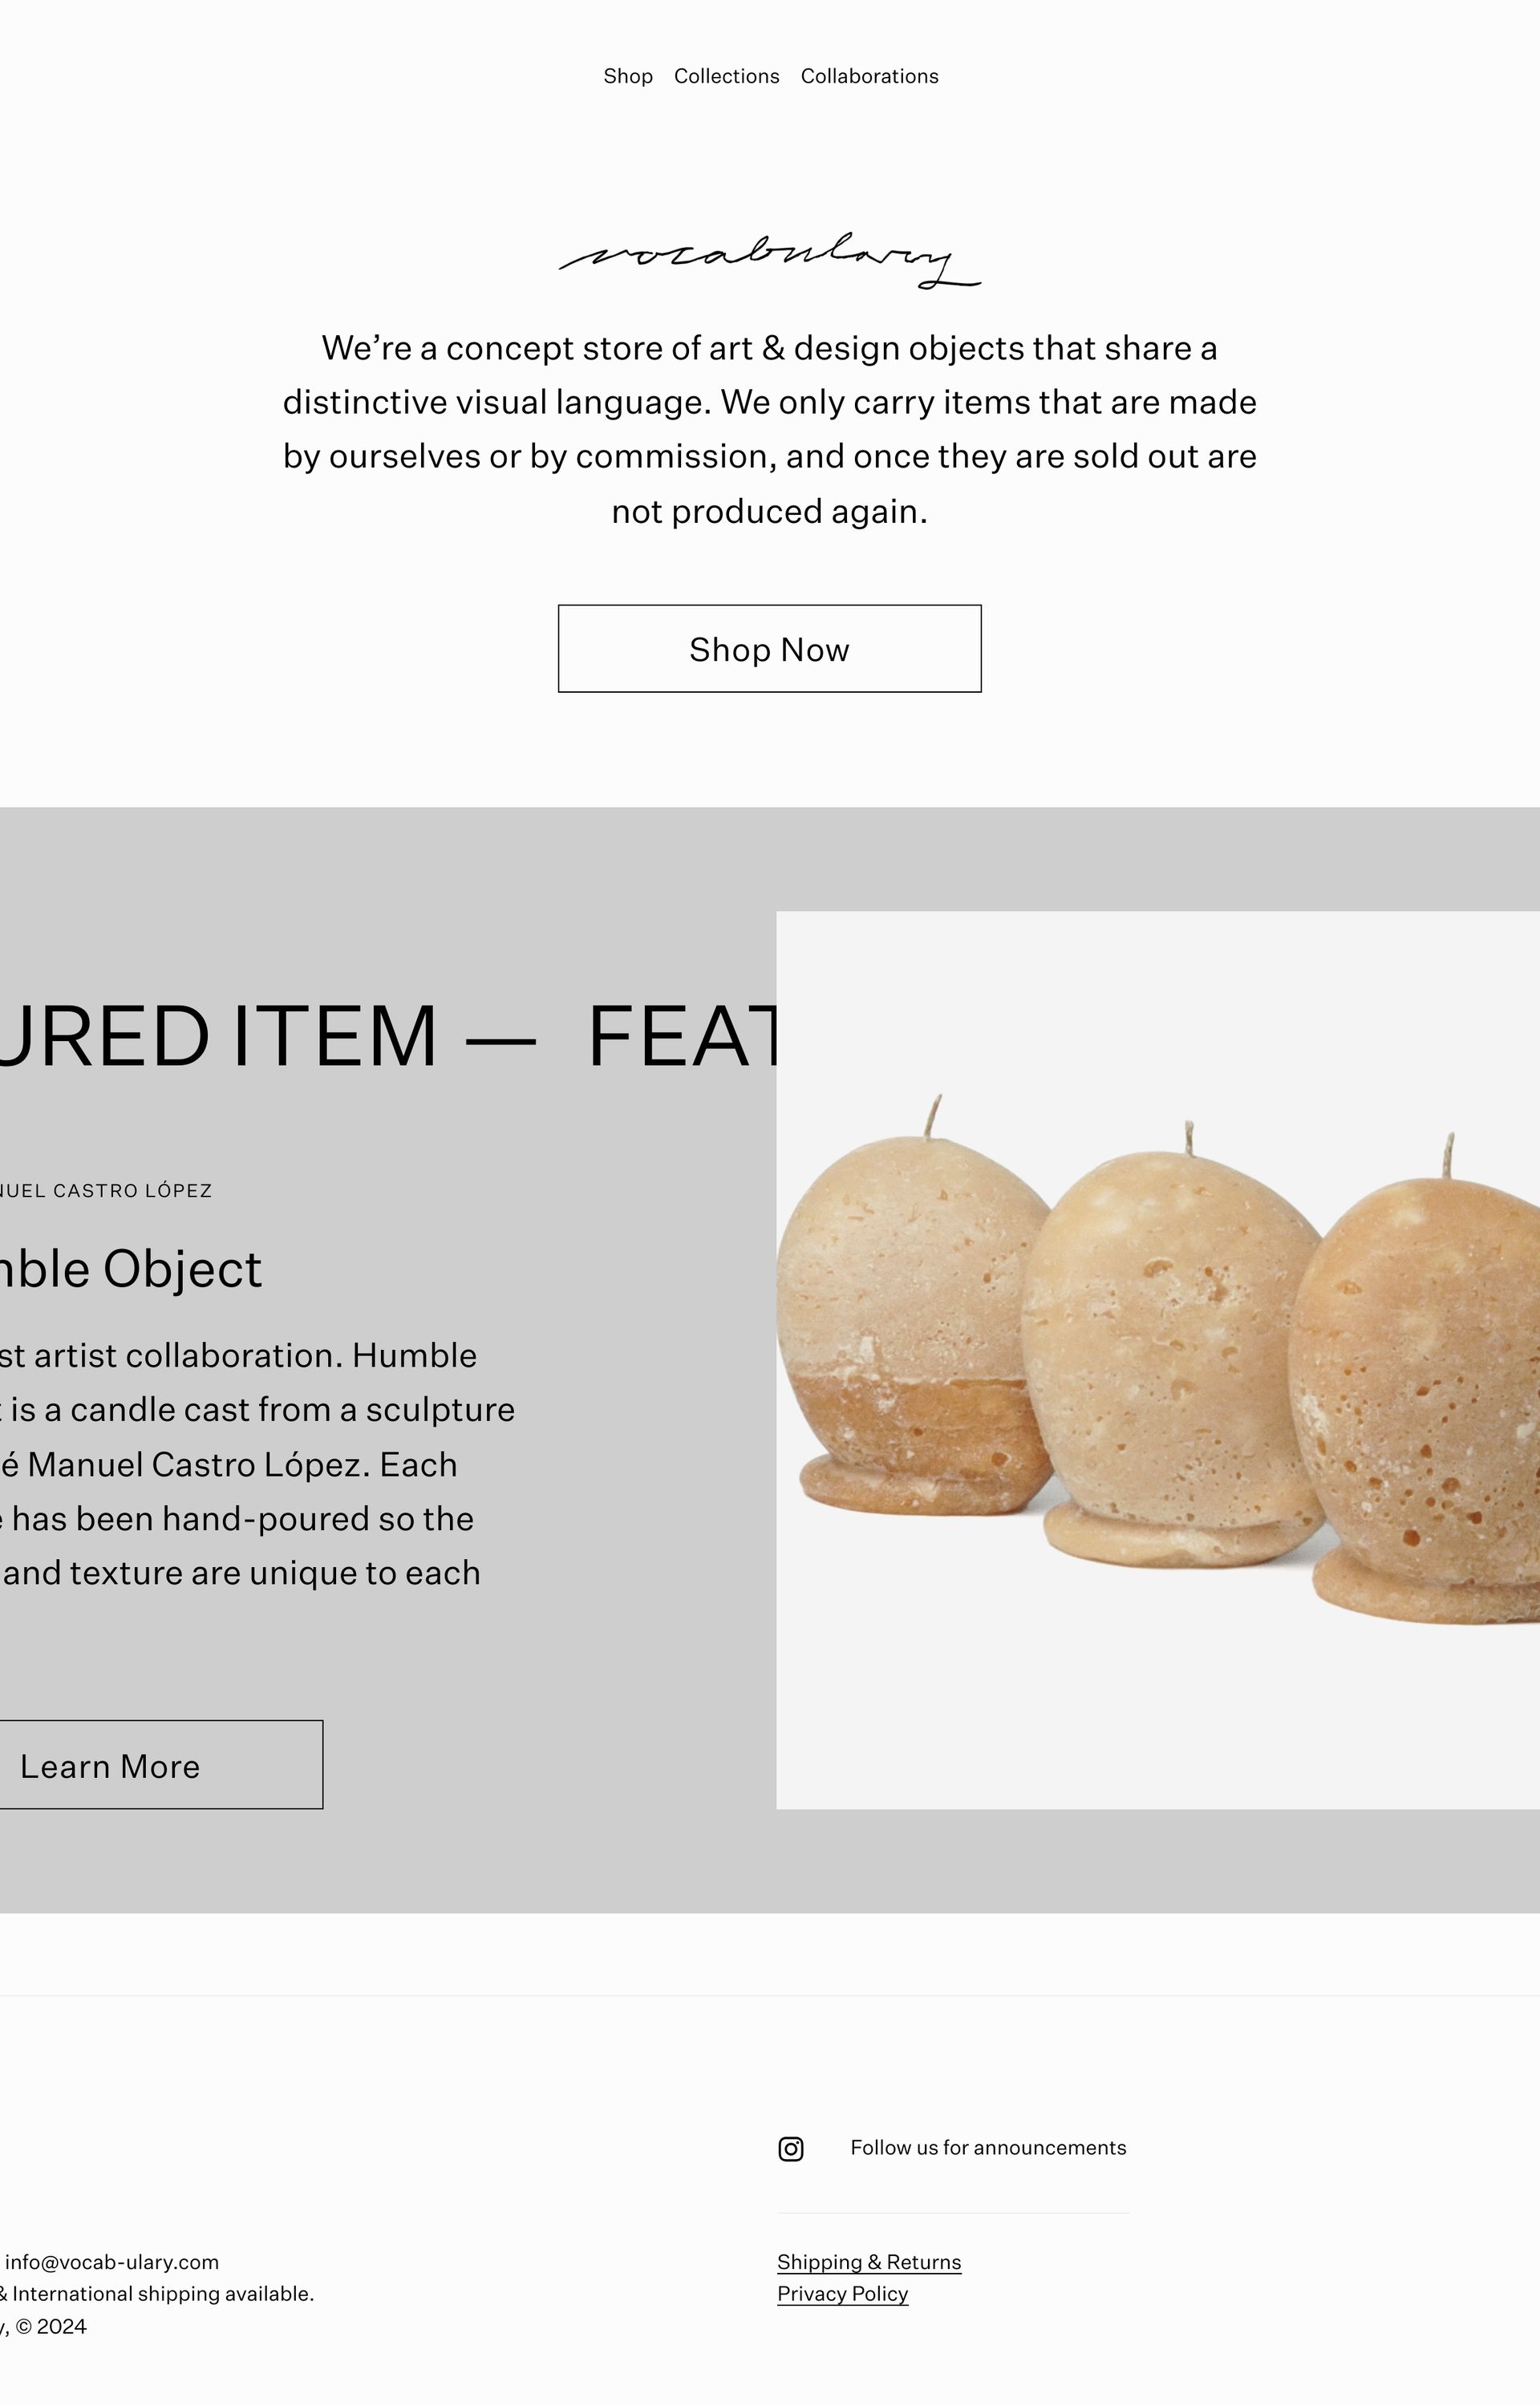Click the FEATURED ITEM marquee text
This screenshot has height=2406, width=1540.
[388, 1035]
